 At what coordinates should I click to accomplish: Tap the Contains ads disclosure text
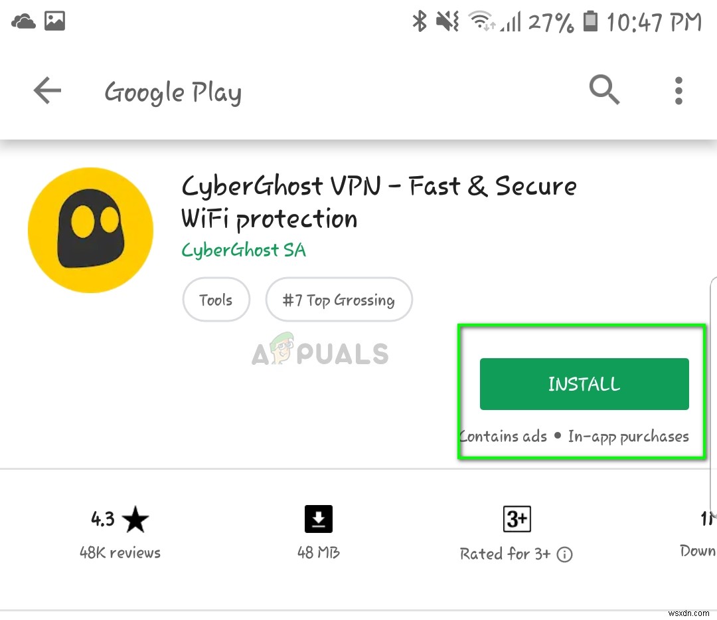pyautogui.click(x=503, y=437)
